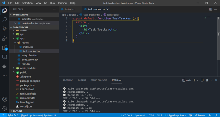Select the node terminal instance label
Screen dimensions: 220x117
(x=187, y=80)
